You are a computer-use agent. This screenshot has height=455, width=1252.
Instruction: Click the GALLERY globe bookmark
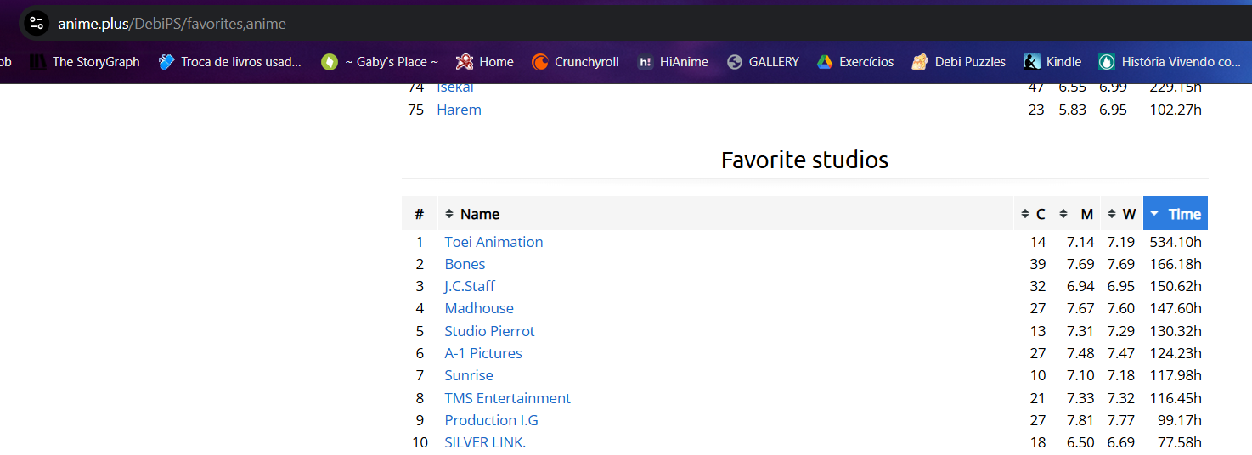click(x=736, y=62)
